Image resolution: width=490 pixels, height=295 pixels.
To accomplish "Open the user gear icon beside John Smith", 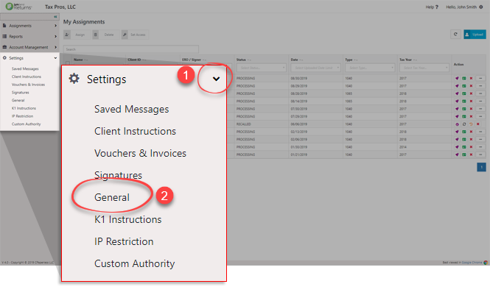I will [481, 7].
